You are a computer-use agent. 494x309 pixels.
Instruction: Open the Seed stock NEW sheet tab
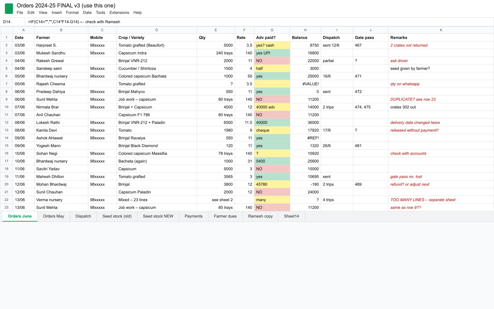click(158, 216)
